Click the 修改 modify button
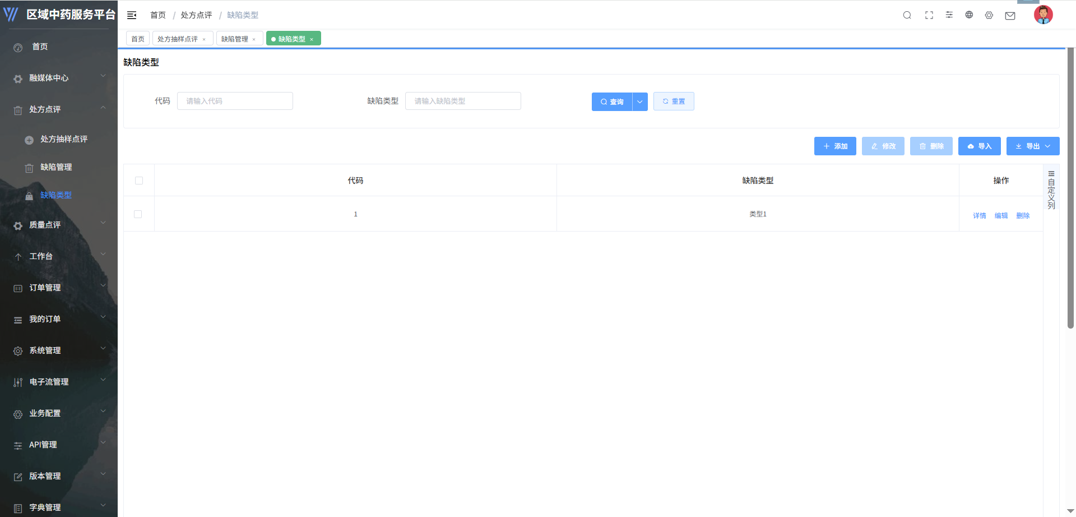The height and width of the screenshot is (517, 1076). tap(883, 146)
